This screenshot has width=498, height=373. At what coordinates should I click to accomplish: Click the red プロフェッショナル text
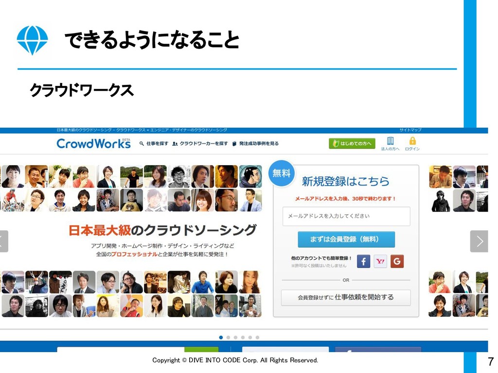134,254
